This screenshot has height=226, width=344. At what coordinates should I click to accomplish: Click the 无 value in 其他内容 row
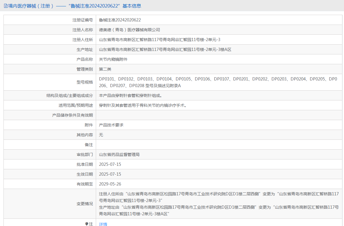(x=101, y=135)
